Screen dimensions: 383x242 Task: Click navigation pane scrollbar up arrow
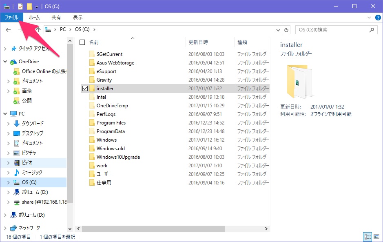[70, 41]
